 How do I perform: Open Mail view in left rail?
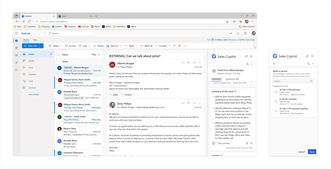tap(17, 41)
